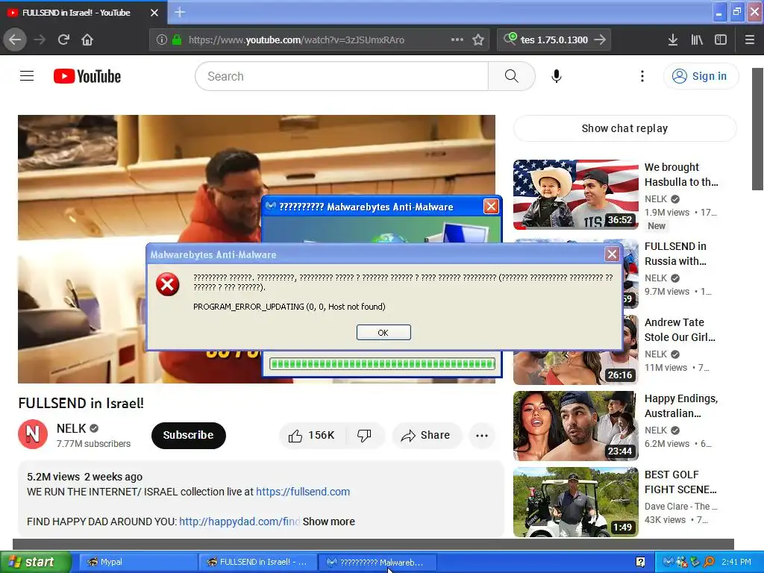Click the taskbar clock 2:41 PM
This screenshot has width=764, height=573.
point(736,562)
